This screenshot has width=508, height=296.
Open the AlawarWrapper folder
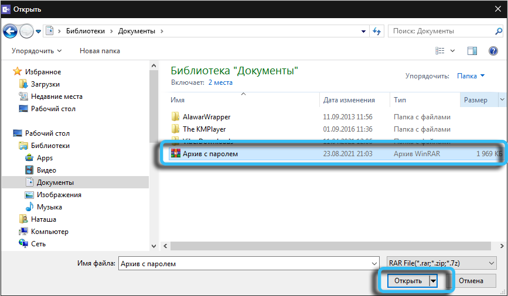coord(206,116)
